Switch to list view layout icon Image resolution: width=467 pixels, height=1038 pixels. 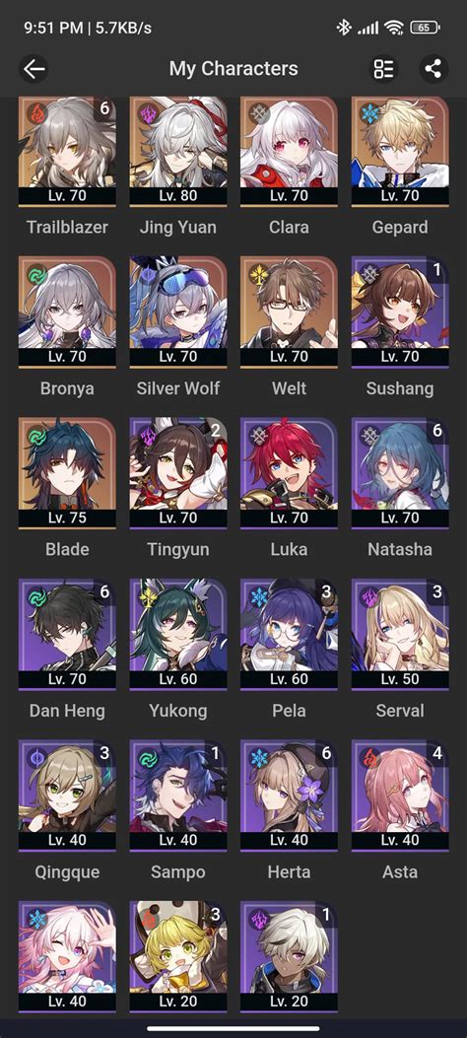point(383,69)
